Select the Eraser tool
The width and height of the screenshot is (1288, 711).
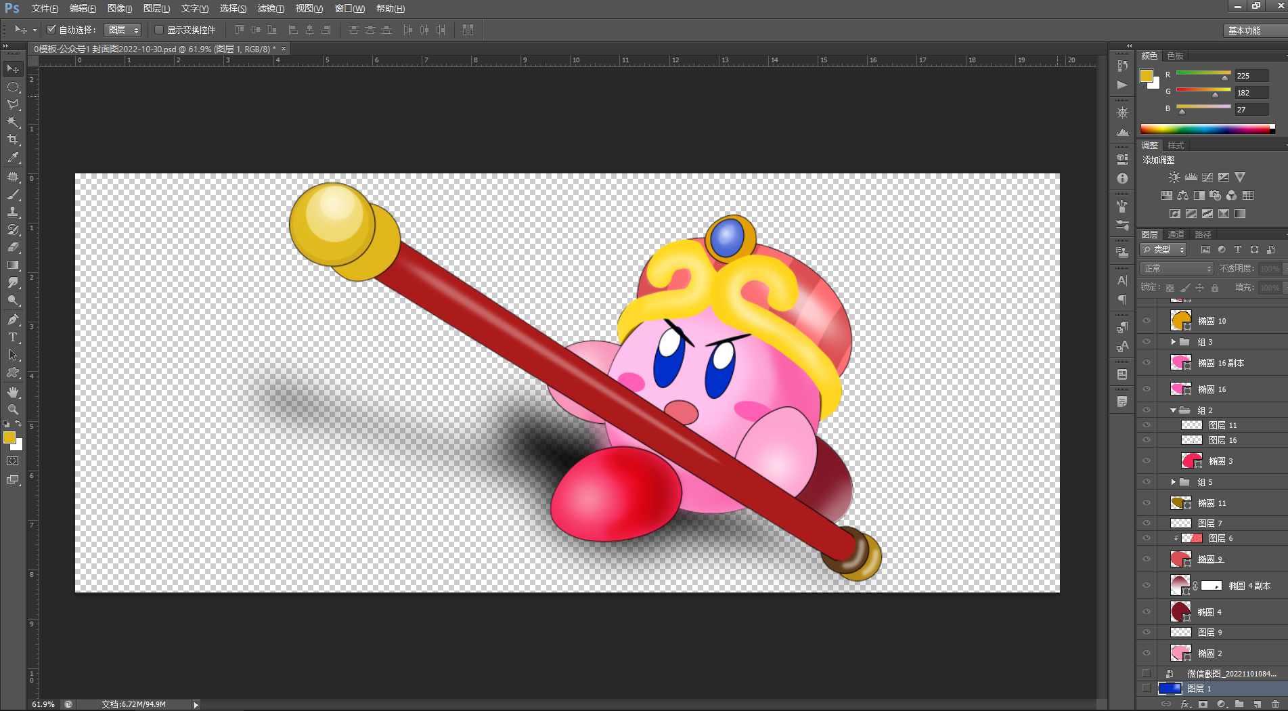pos(13,248)
